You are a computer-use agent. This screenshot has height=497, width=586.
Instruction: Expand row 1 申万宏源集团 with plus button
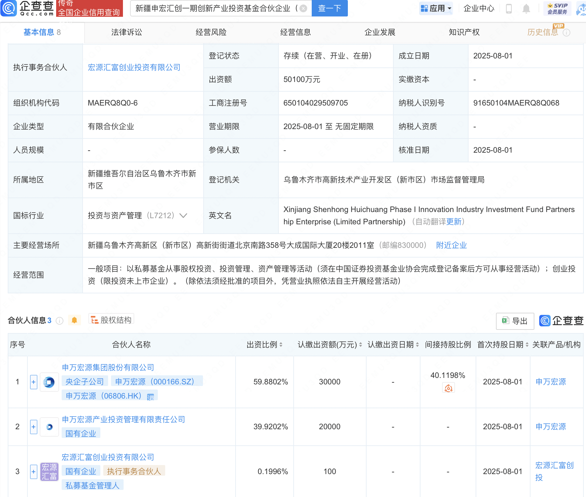34,382
